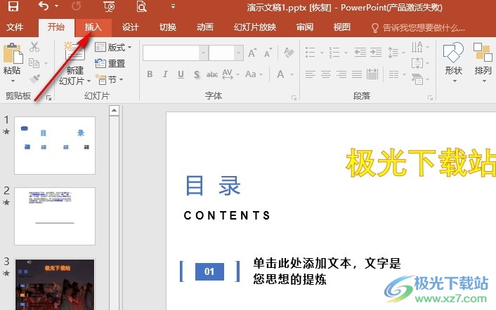Toggle Bold formatting
The image size is (496, 310).
[150, 74]
